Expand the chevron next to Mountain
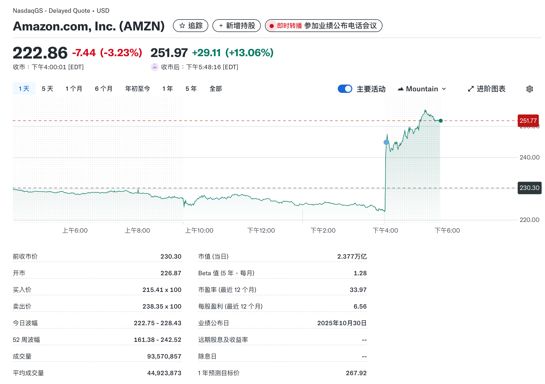 click(x=444, y=89)
